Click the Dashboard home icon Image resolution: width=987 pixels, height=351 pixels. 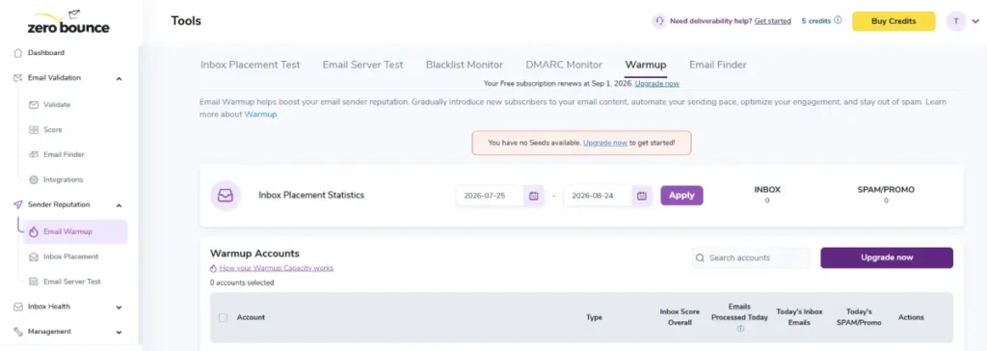click(17, 53)
